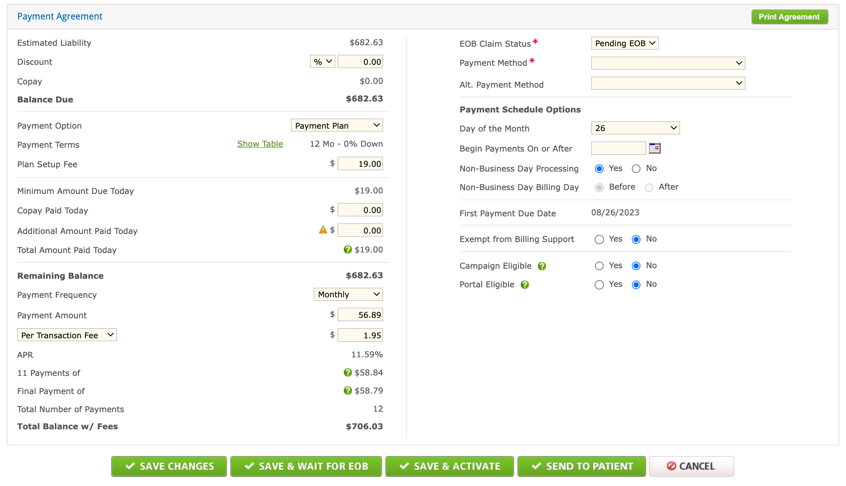Click the Send to Patient button

[x=581, y=466]
